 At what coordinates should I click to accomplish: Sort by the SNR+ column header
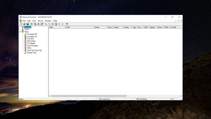pyautogui.click(x=167, y=27)
